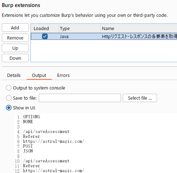Click the Add extension button
This screenshot has width=177, height=173.
tap(15, 28)
